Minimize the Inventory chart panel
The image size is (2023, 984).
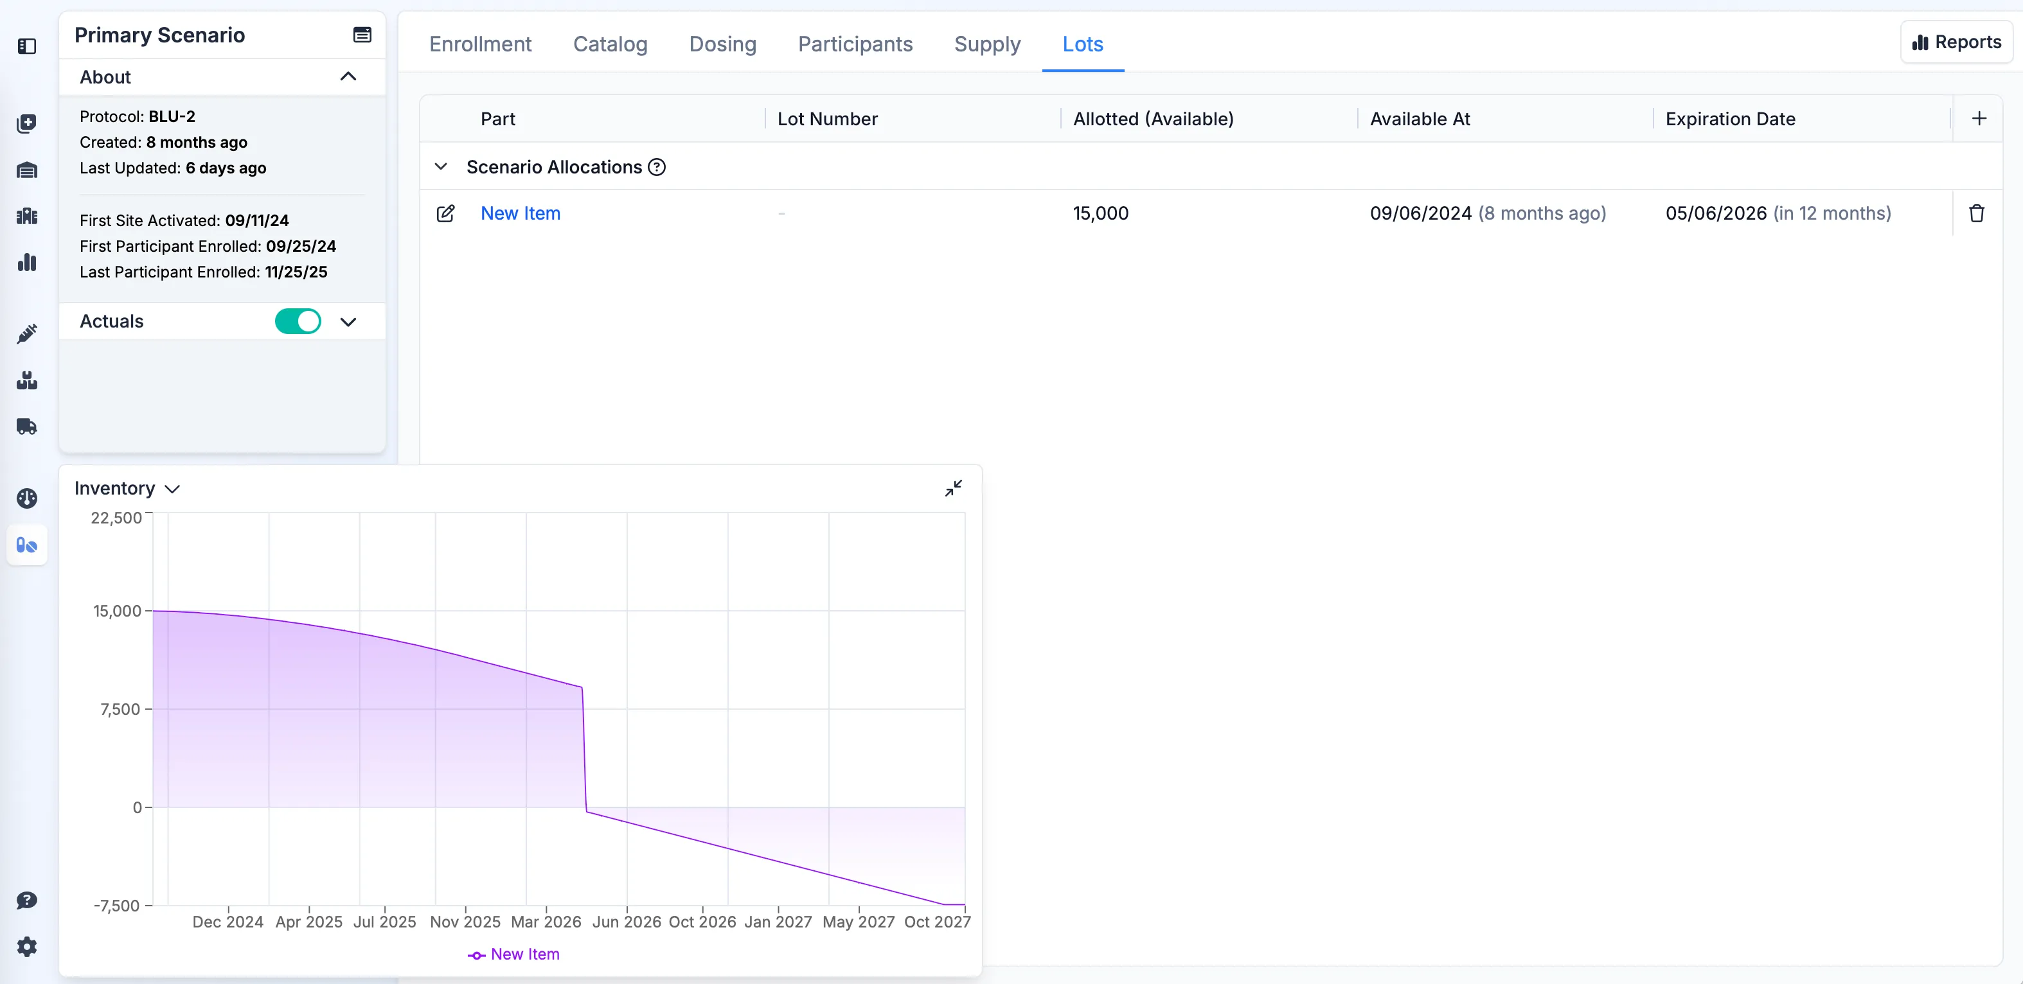tap(954, 488)
